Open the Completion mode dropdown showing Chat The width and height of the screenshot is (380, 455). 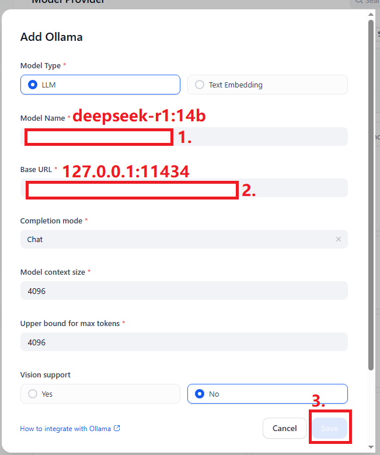[x=184, y=239]
